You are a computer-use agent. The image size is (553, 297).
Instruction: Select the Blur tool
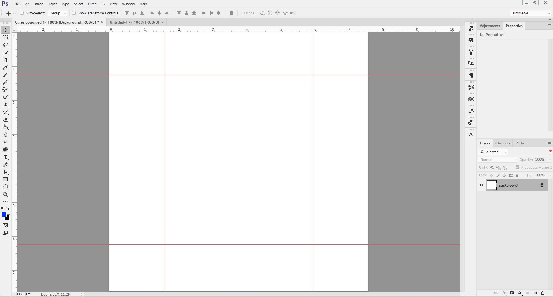pyautogui.click(x=5, y=135)
